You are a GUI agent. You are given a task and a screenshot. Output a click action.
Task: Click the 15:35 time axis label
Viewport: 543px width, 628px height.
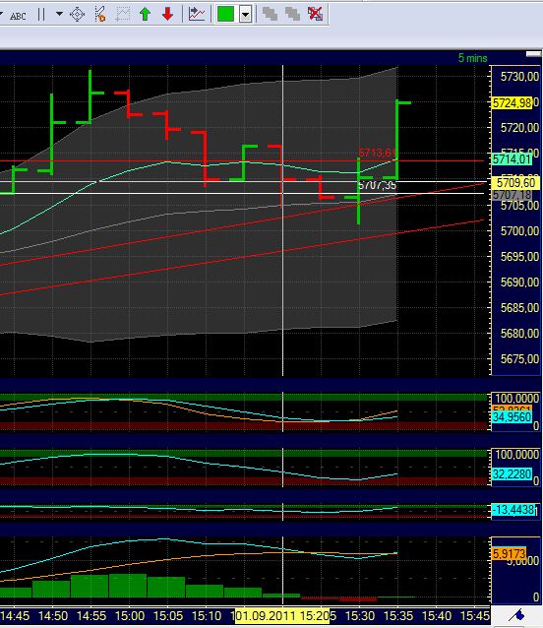(398, 616)
